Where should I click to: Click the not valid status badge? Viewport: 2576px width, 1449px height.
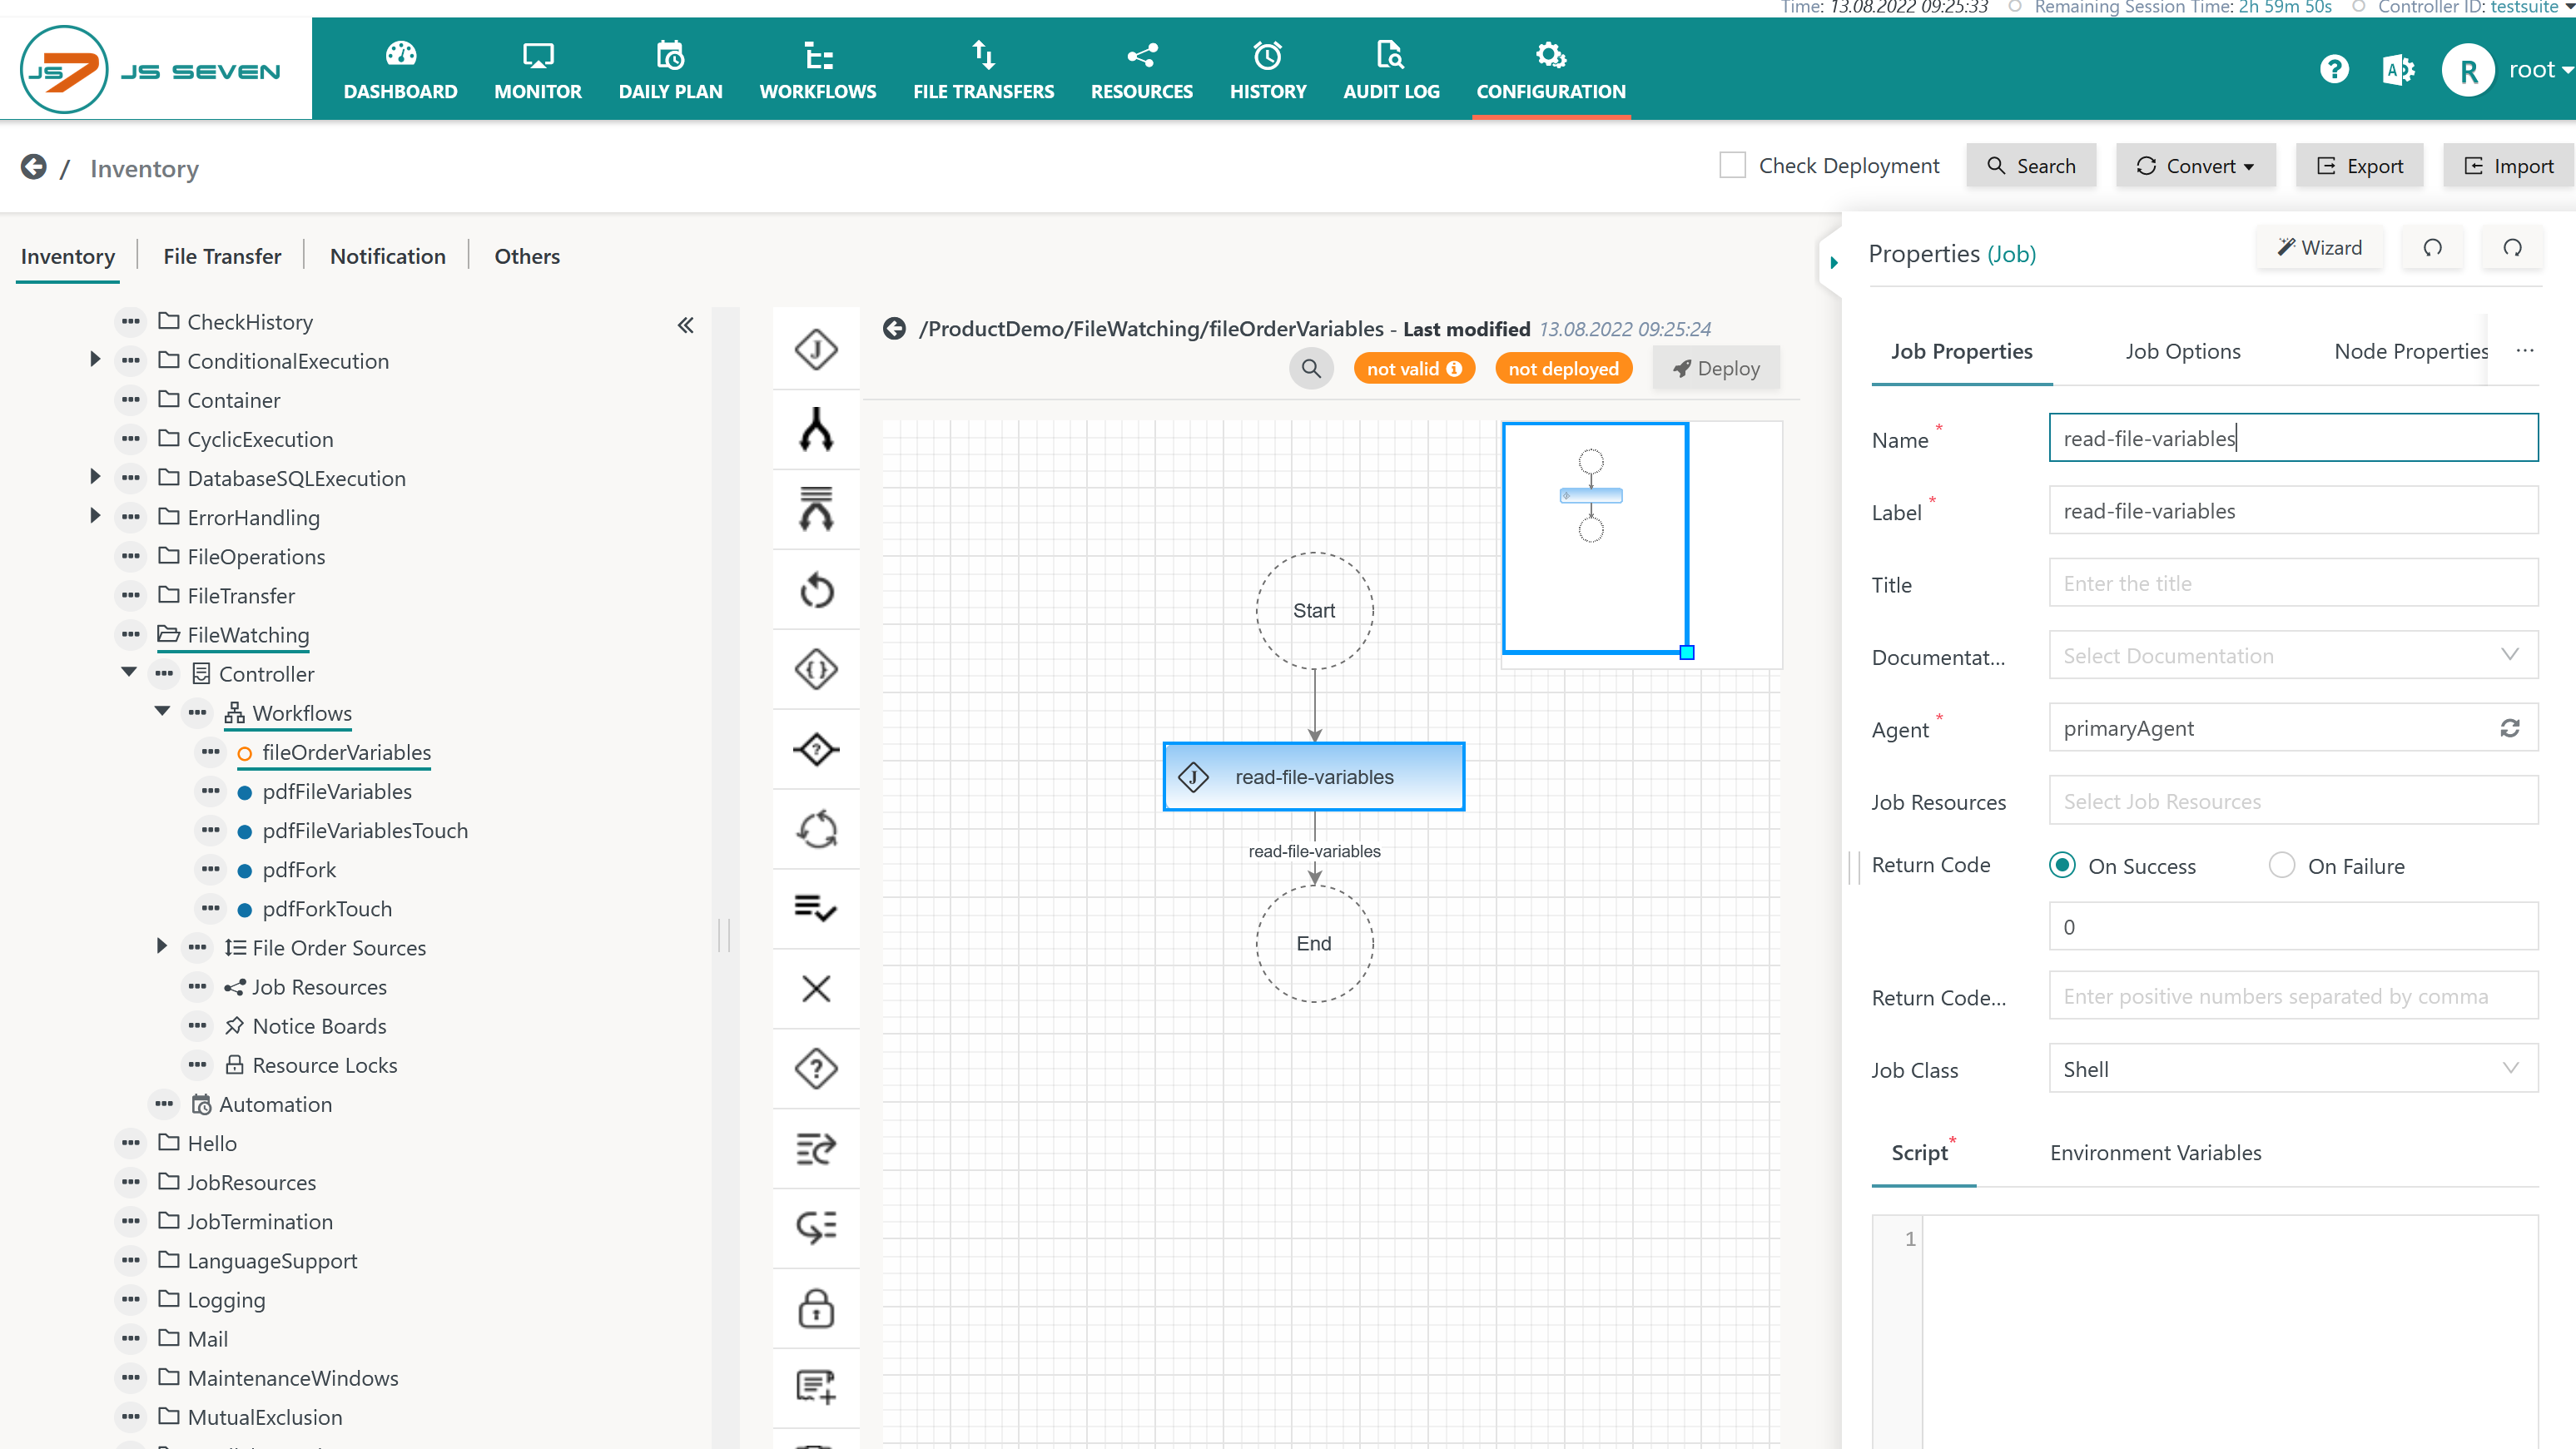tap(1414, 368)
